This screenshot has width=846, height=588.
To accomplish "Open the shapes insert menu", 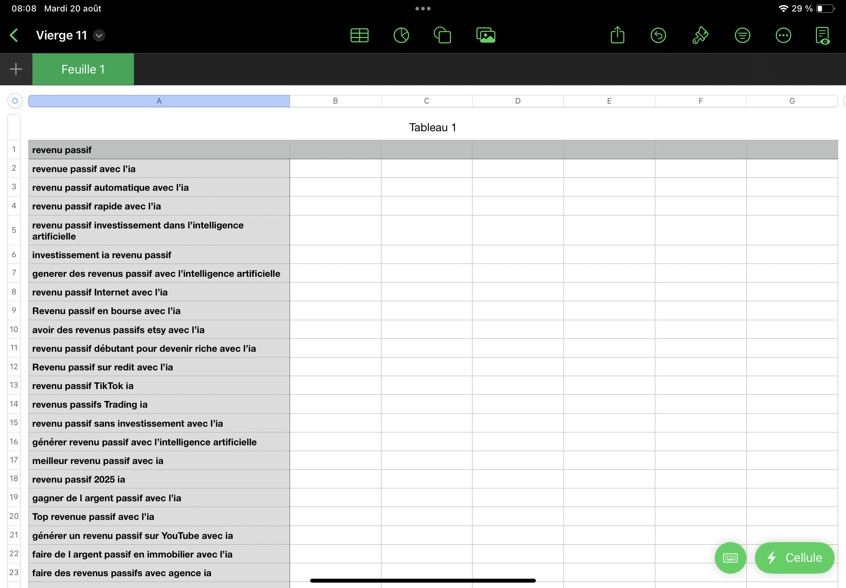I will [x=442, y=35].
